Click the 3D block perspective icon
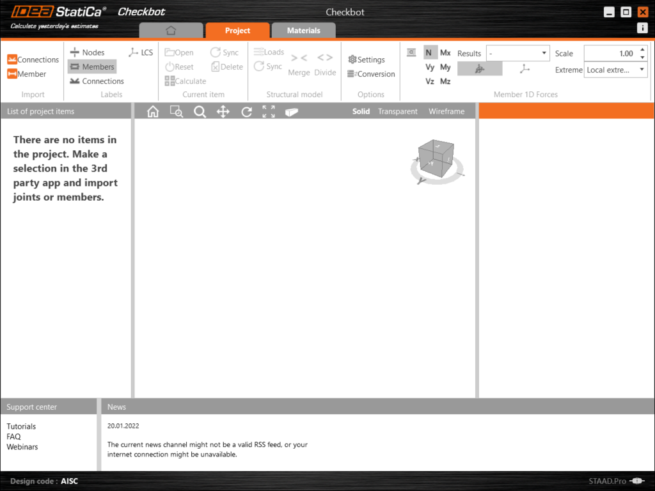 click(x=292, y=112)
